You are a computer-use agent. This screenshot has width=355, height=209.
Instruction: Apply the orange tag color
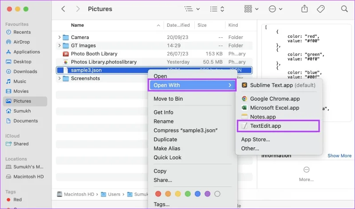(168, 194)
